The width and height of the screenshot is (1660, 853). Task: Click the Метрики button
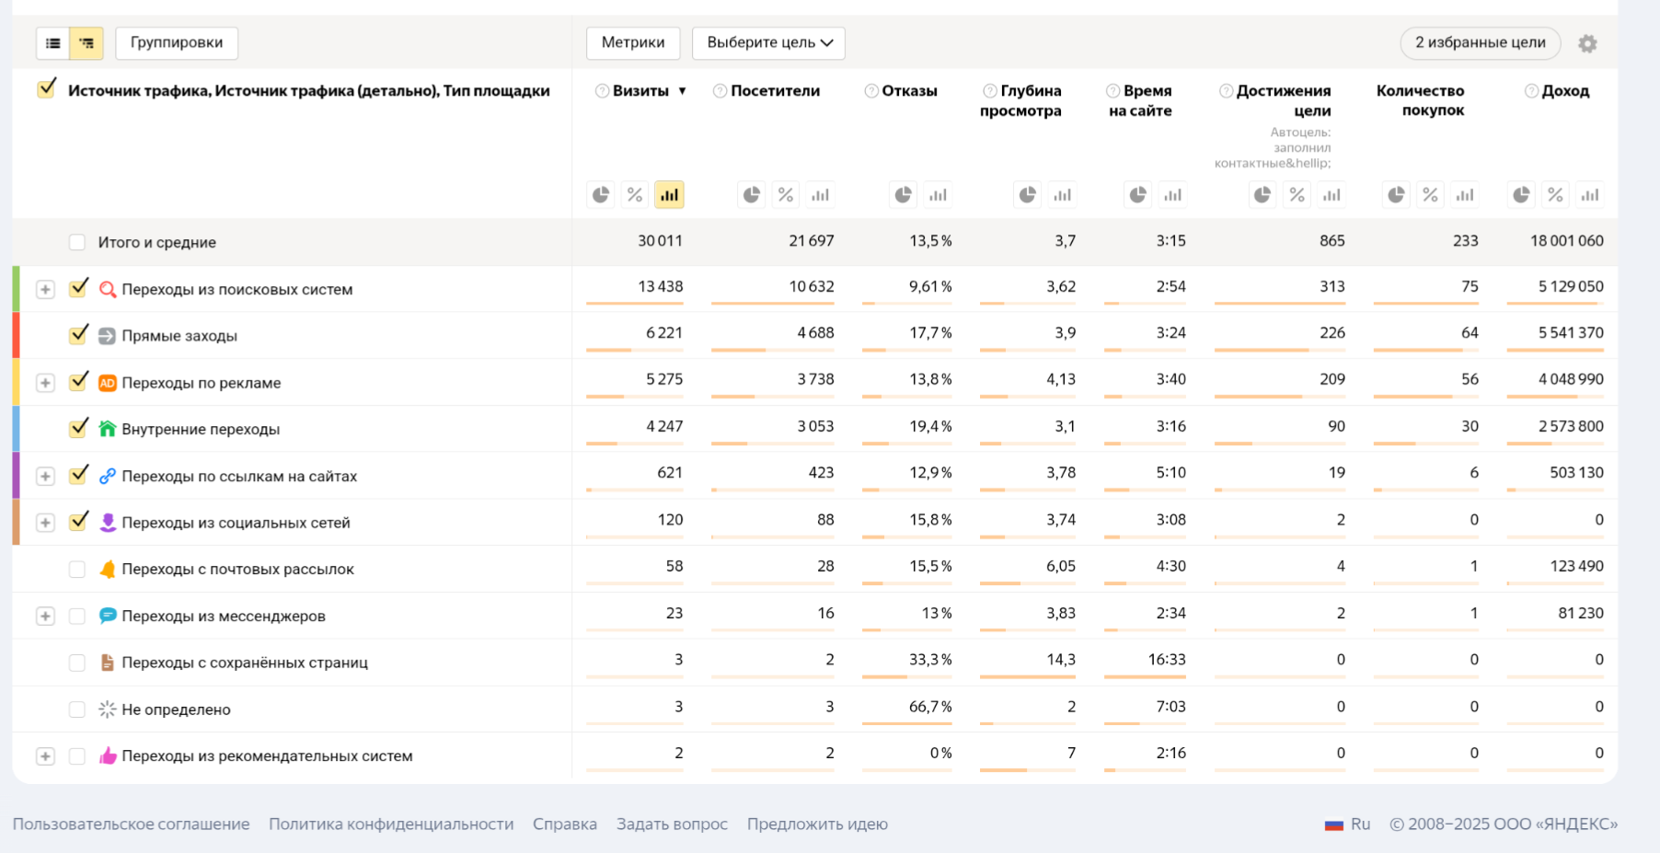(633, 43)
